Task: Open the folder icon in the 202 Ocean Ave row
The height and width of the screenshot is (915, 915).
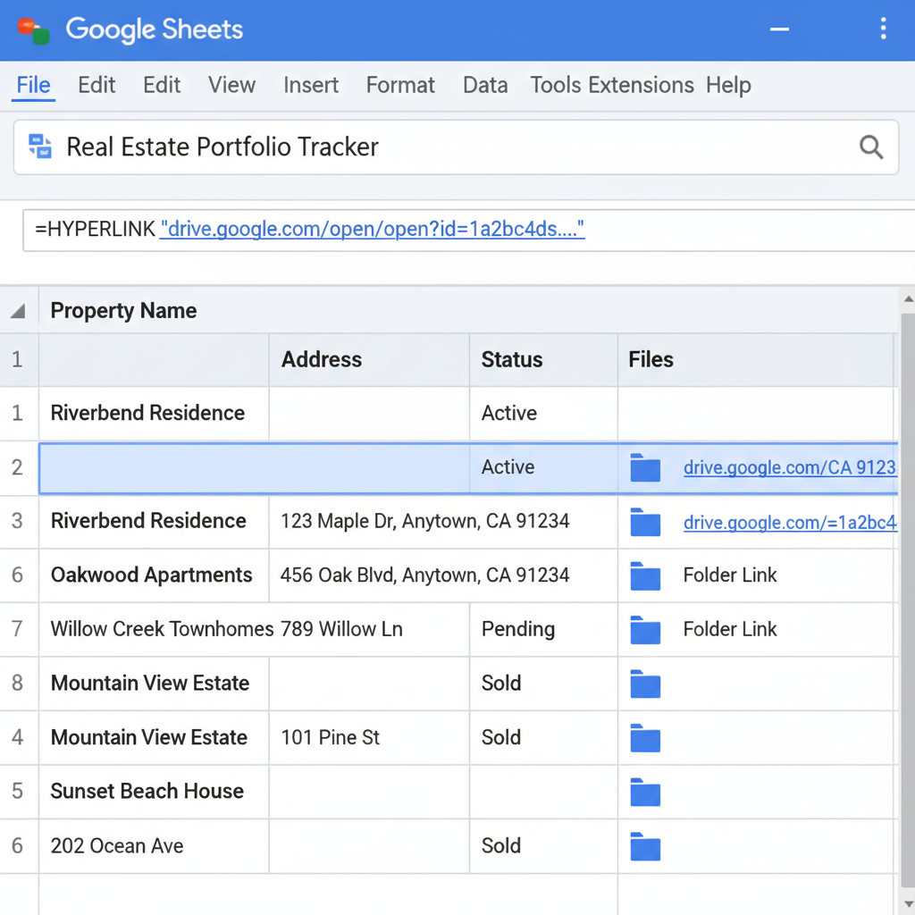Action: 645,846
